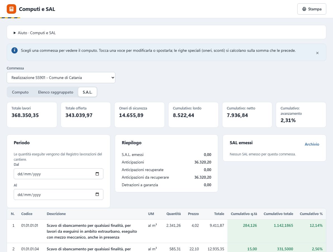Viewport: 333px width, 252px height.
Task: Expand the Aiuto · Computi e SAL section
Action: (x=35, y=33)
